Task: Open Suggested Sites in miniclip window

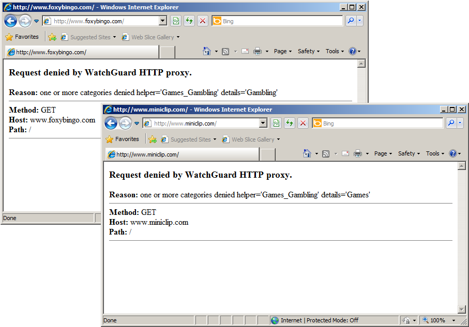Action: (188, 139)
